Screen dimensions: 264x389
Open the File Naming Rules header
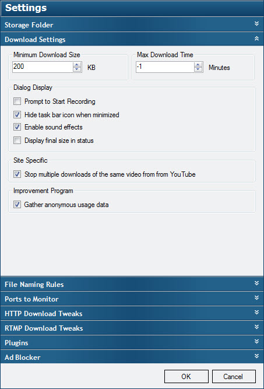[132, 284]
